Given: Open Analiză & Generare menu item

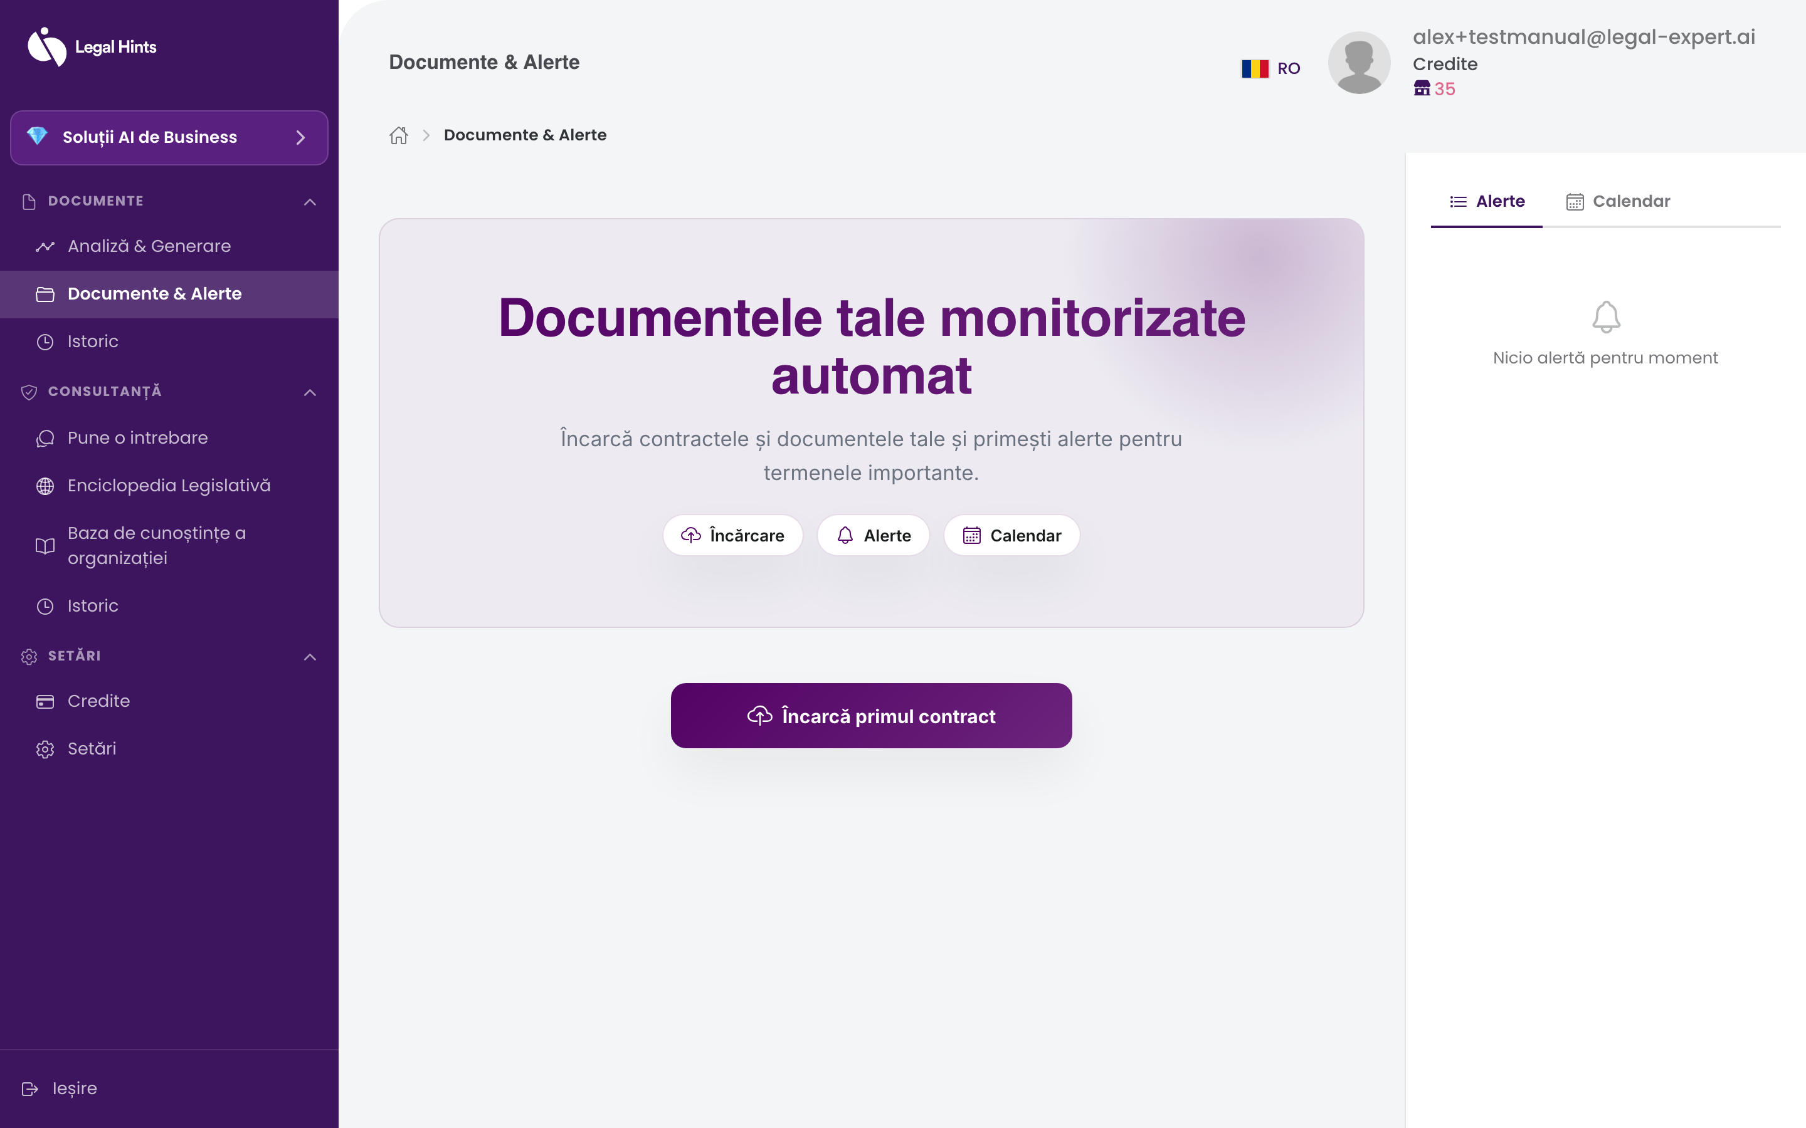Looking at the screenshot, I should (169, 246).
